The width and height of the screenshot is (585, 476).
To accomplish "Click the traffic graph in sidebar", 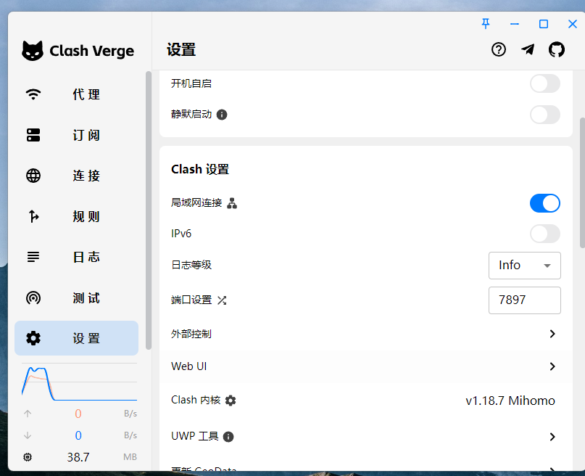I will coord(79,382).
